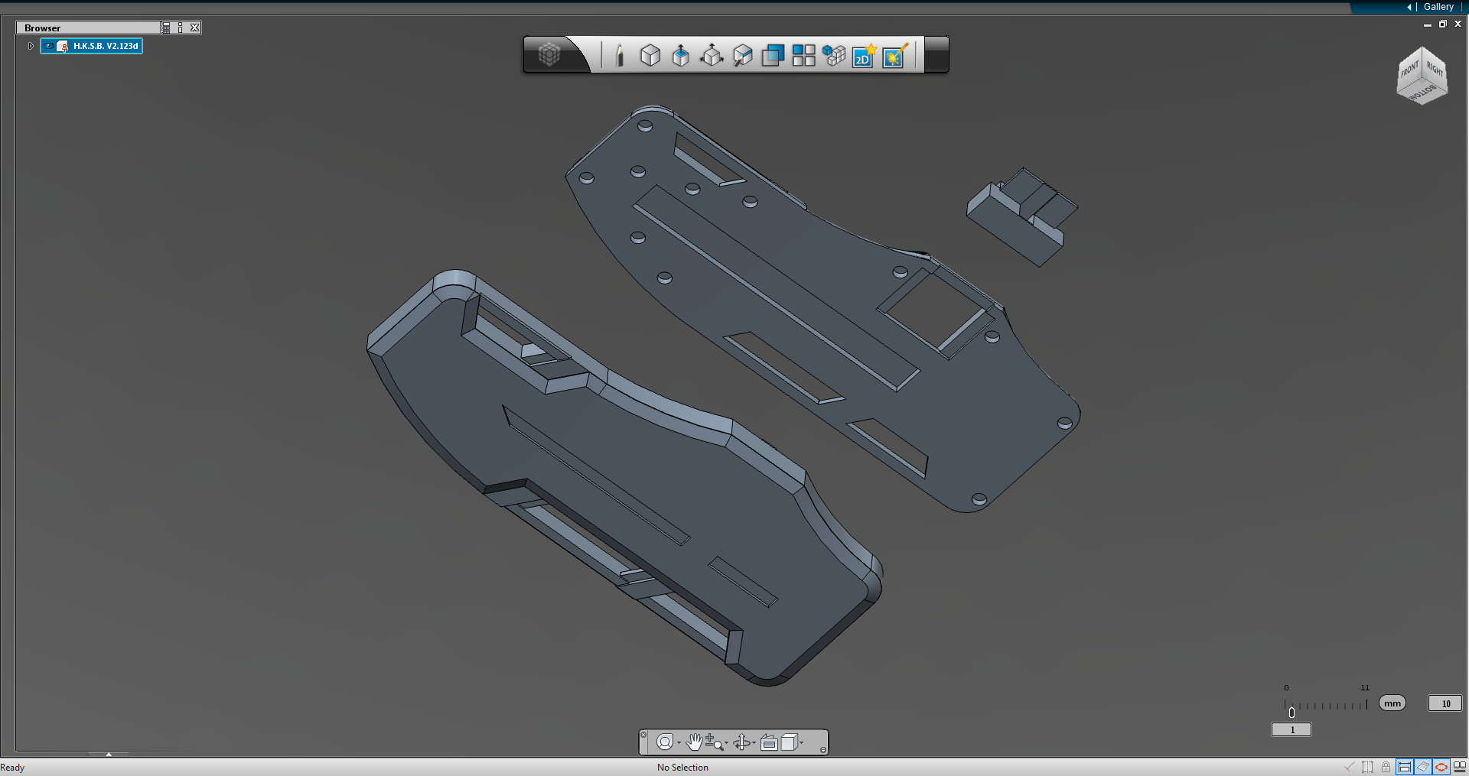Screen dimensions: 1469x776
Task: Click Browser panel pin icon
Action: 181,28
